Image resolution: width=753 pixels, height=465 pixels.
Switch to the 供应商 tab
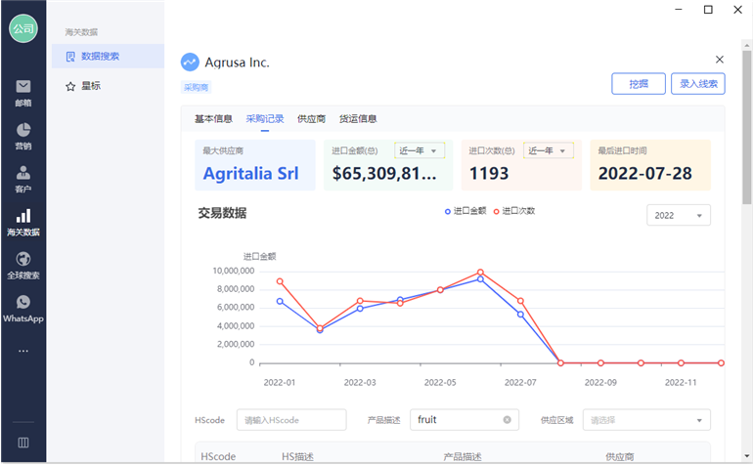point(311,119)
